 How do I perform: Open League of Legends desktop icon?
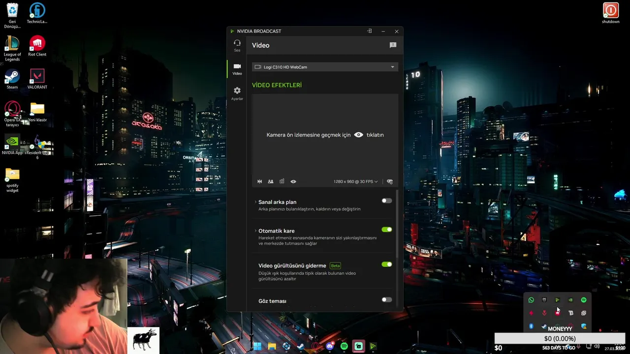tap(12, 49)
